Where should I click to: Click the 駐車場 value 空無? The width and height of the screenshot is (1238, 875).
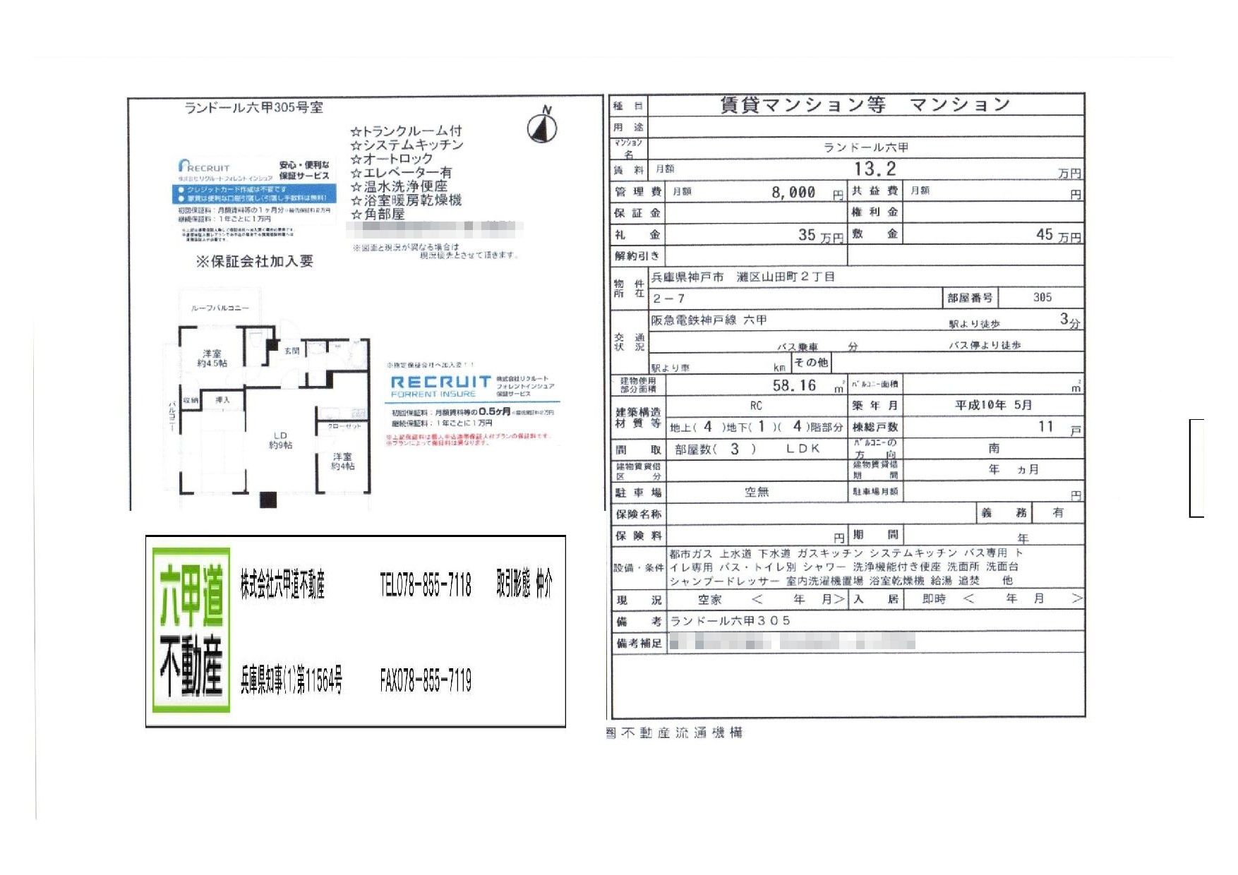756,492
